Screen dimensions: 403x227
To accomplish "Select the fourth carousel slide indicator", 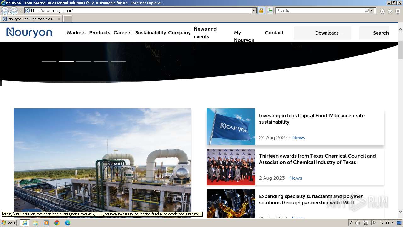I will tap(101, 61).
